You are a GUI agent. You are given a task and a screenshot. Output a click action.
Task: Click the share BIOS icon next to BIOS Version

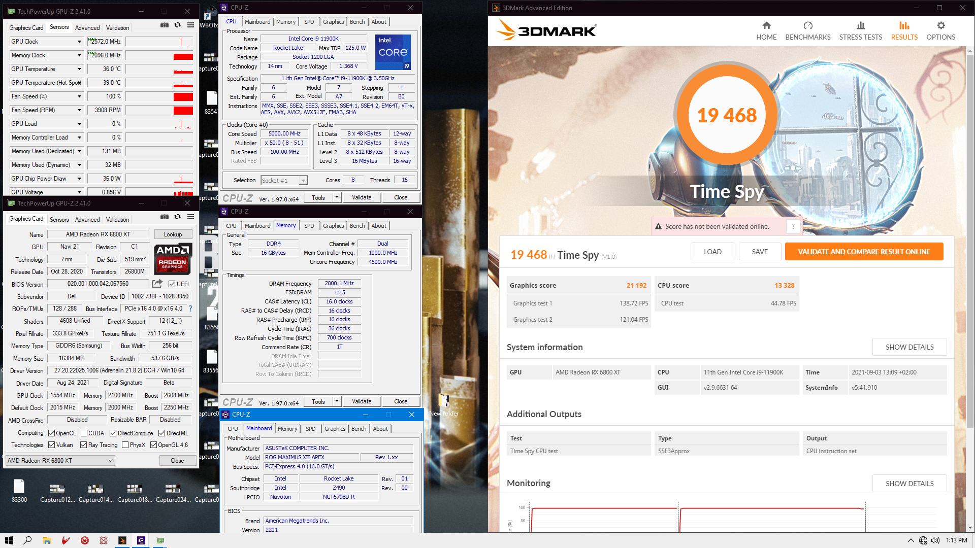(x=157, y=284)
